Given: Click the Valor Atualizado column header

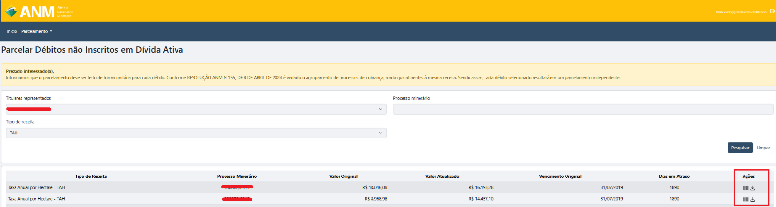Looking at the screenshot, I should (x=442, y=177).
